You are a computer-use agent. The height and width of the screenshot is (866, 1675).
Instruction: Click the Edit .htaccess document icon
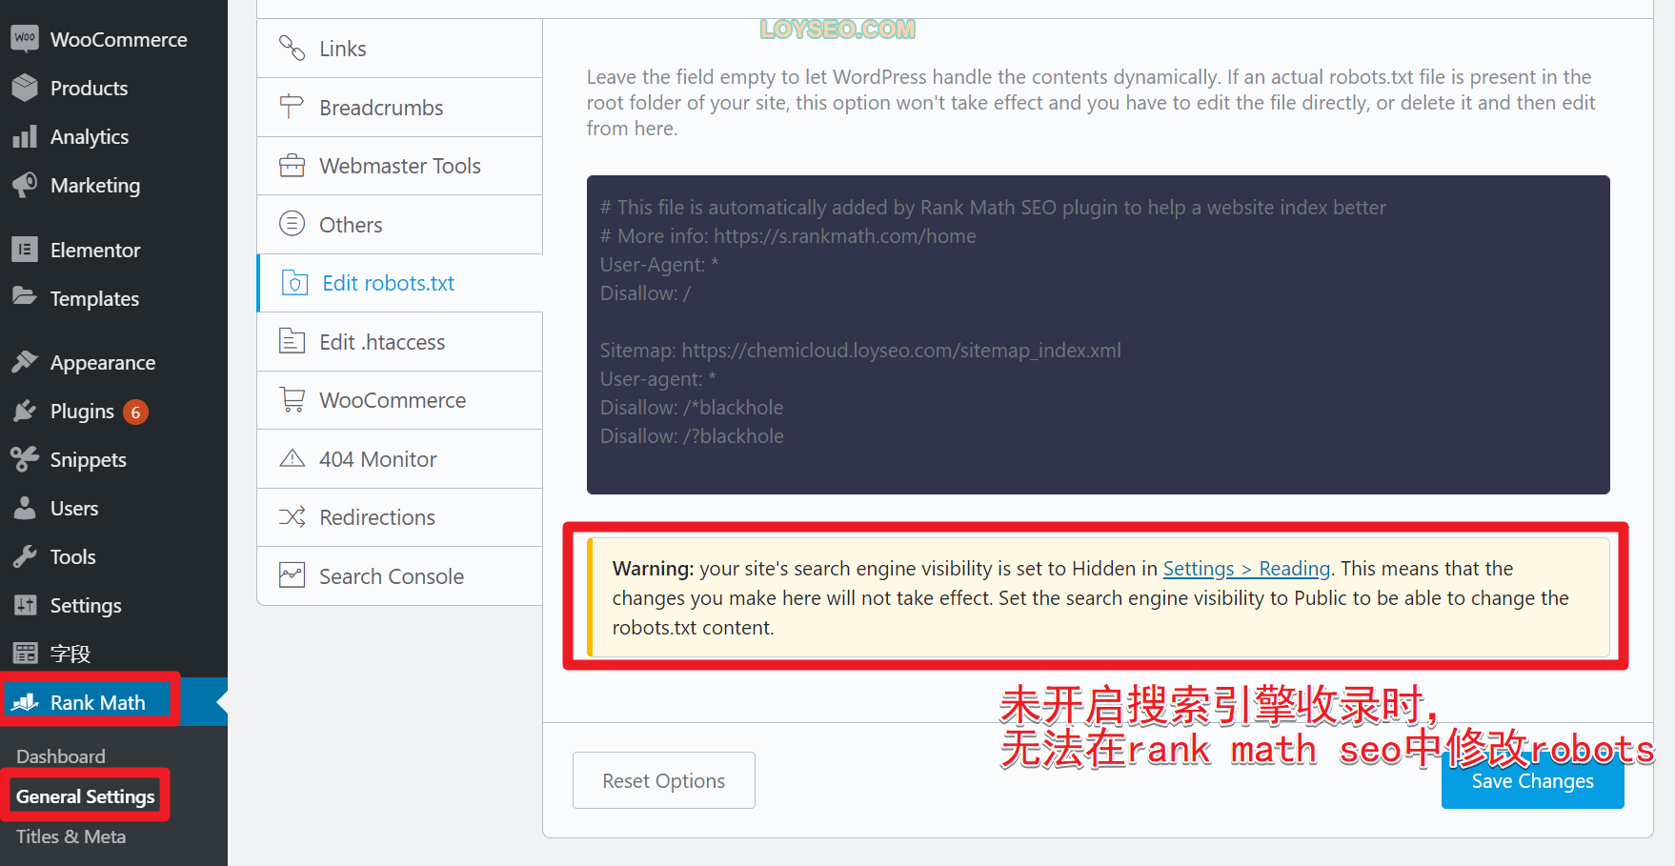[292, 341]
